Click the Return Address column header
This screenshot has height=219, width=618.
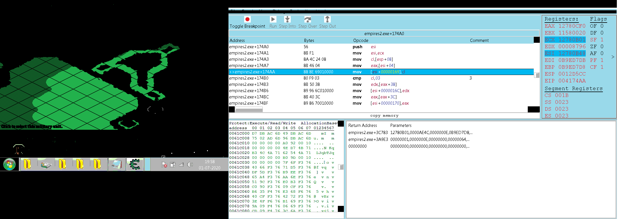[x=363, y=125]
